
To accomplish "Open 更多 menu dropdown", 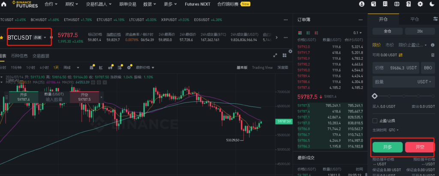I will (171, 4).
